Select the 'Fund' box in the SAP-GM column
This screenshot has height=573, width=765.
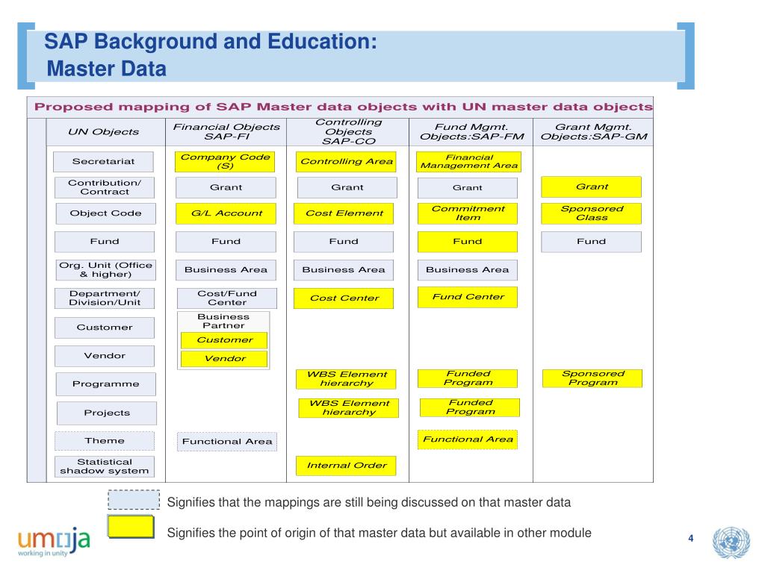(x=592, y=242)
